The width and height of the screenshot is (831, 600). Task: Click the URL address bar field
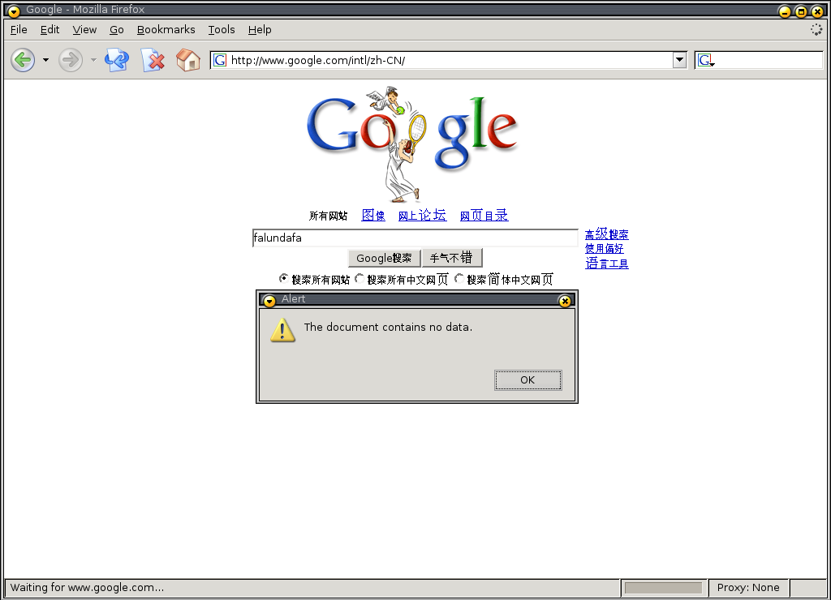[448, 60]
